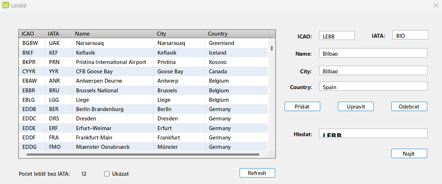The height and width of the screenshot is (184, 442).
Task: Click the horizontal scrollbar under the table
Action: 143,155
